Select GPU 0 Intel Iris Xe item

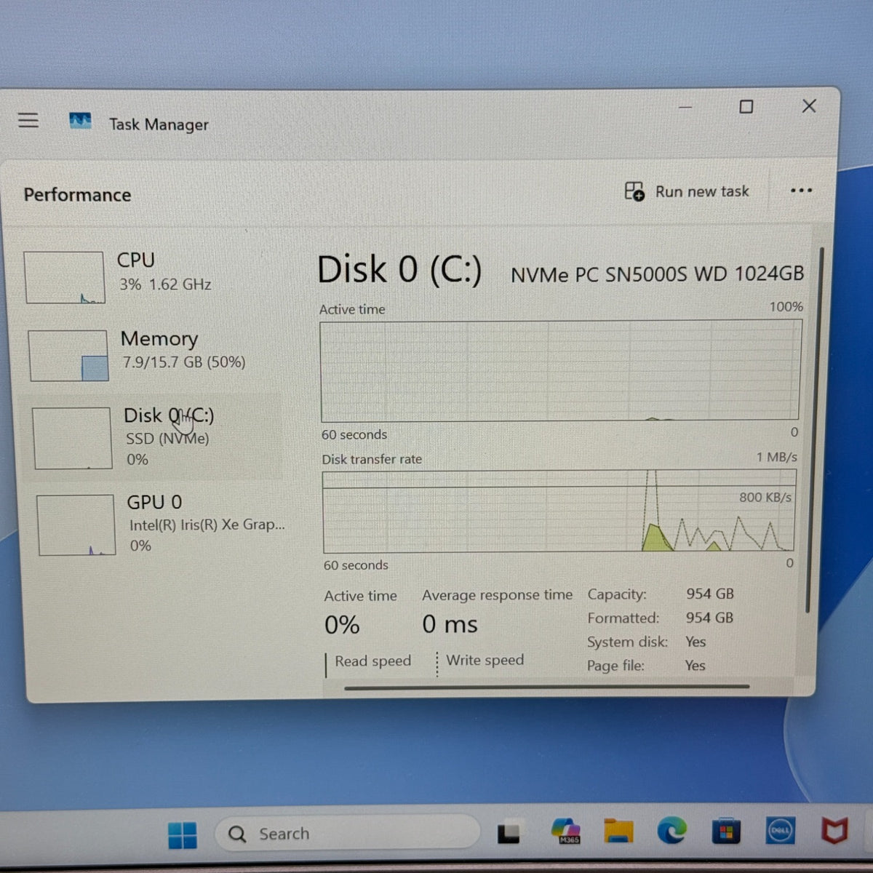point(159,525)
